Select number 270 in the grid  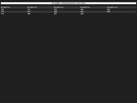[2, 12]
